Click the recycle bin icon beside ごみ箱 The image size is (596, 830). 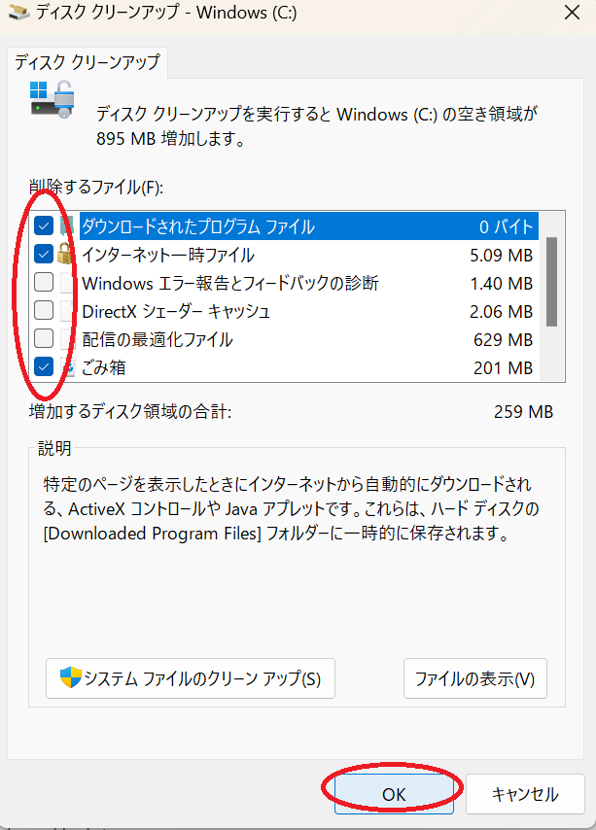(67, 367)
